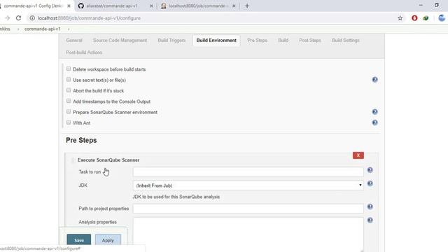Open help for Use secret text(s) or file(s)
This screenshot has height=252, width=448.
(x=374, y=80)
